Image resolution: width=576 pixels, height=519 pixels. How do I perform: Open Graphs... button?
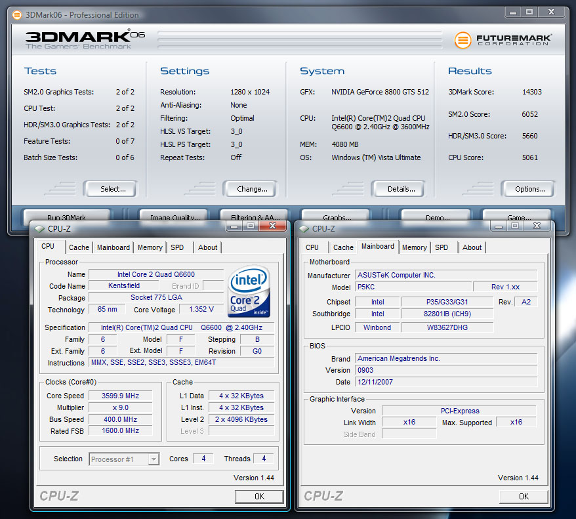coord(335,215)
